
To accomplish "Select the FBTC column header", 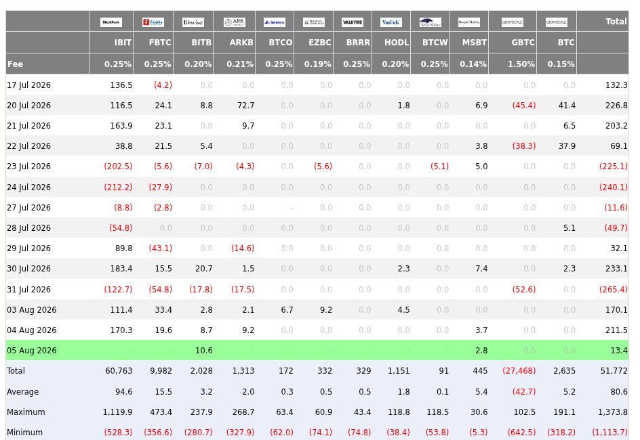I will tap(160, 43).
